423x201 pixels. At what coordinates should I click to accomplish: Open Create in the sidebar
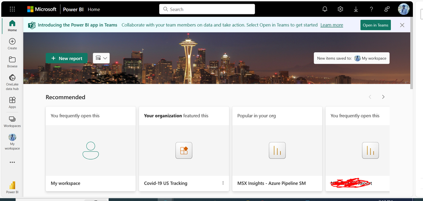click(12, 44)
